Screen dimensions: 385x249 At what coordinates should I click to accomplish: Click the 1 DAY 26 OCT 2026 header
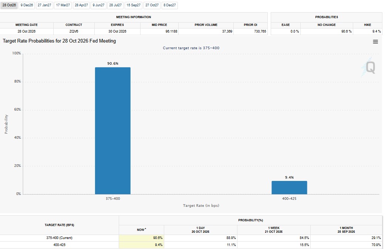point(200,230)
